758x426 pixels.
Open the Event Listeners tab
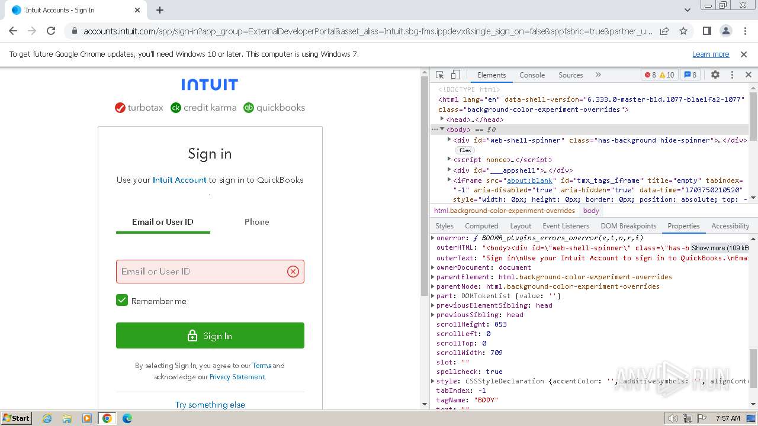pos(566,226)
